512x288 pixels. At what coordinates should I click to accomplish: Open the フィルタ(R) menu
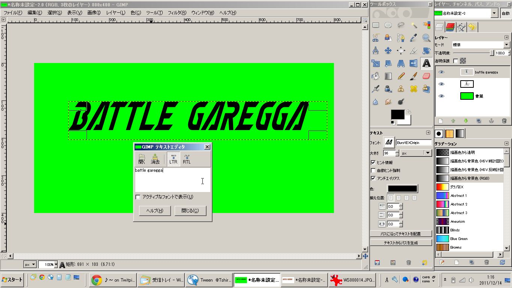coord(177,12)
